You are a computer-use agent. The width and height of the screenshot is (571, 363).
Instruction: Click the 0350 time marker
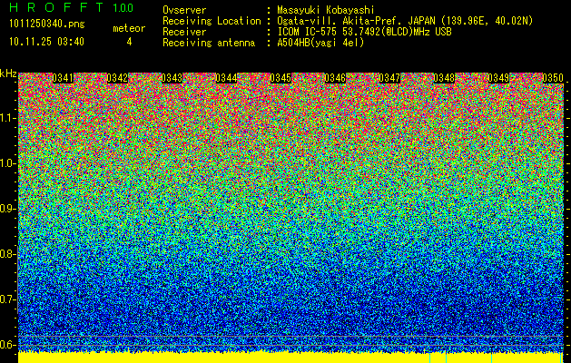(553, 78)
